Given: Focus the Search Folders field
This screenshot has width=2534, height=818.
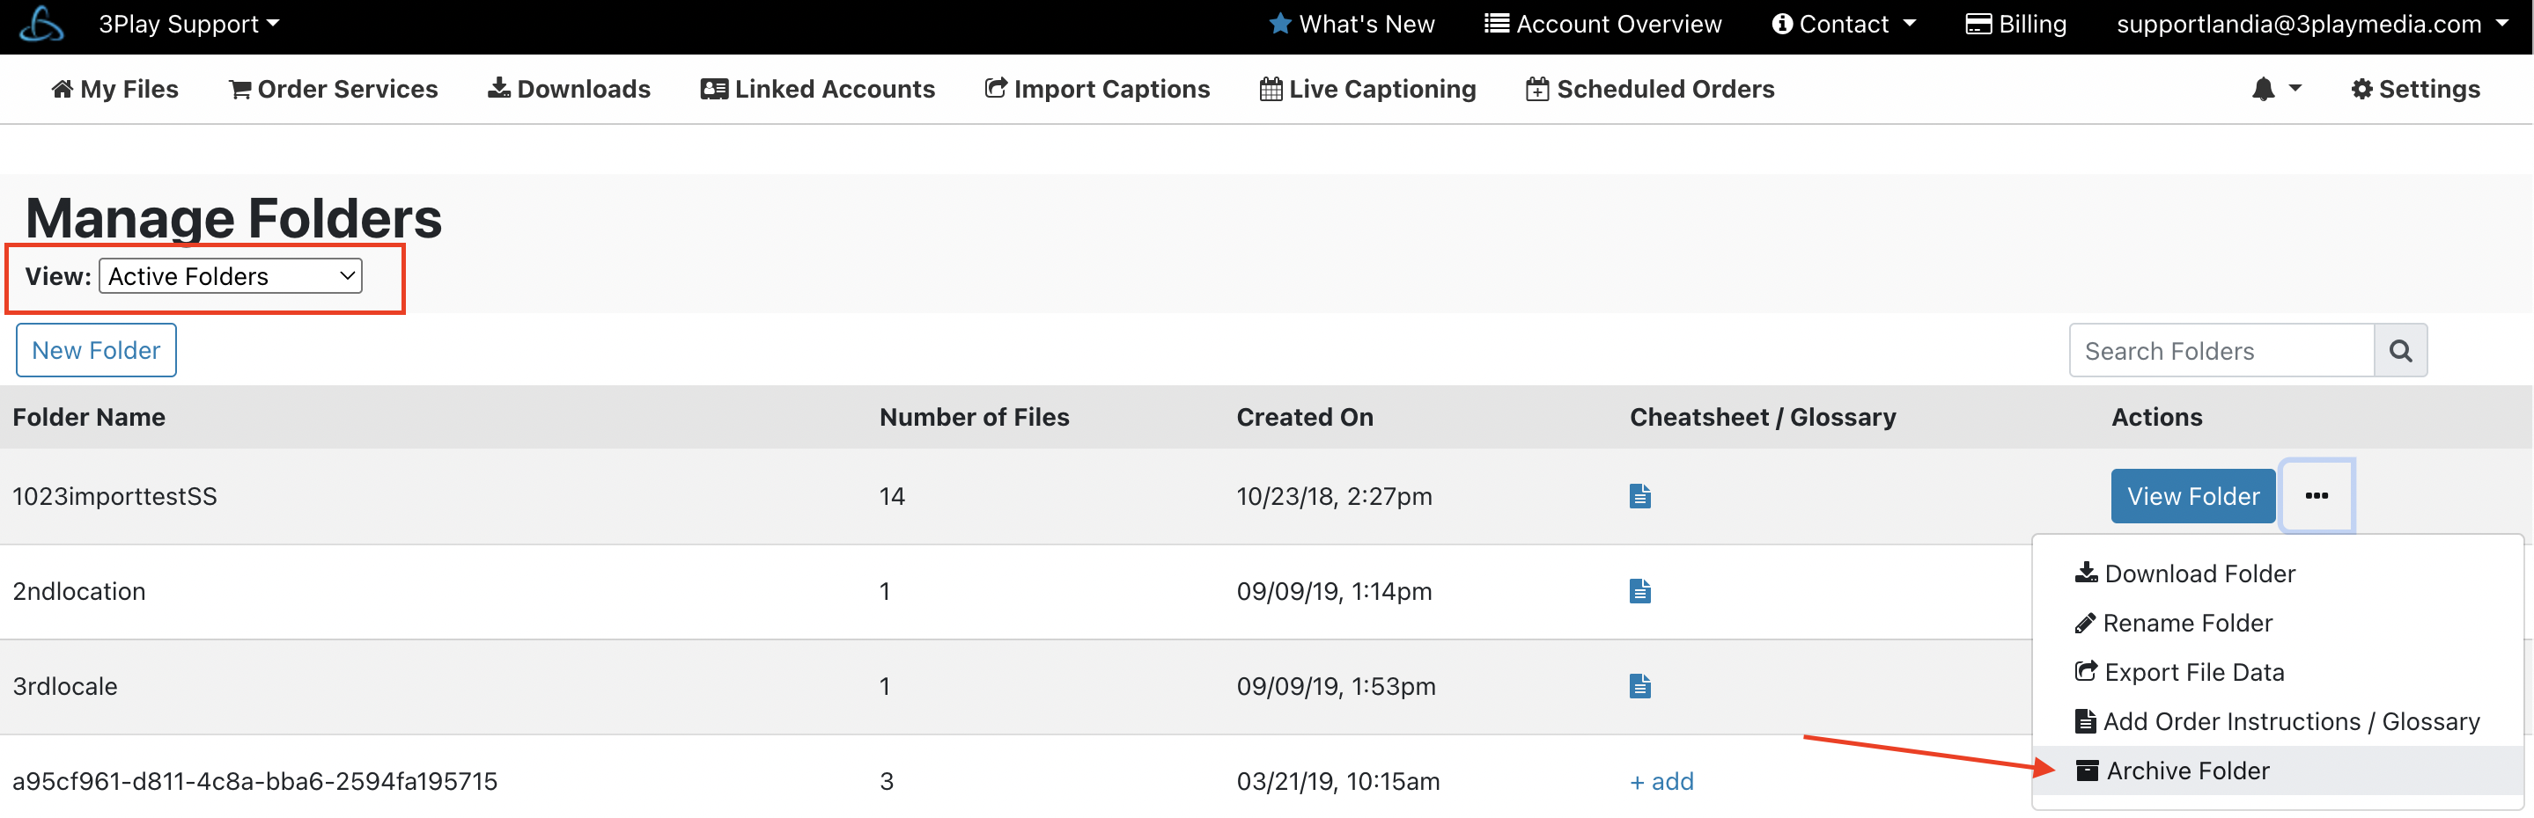Looking at the screenshot, I should point(2221,350).
